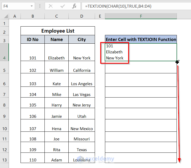Screen dimensions: 191x168
Task: Select the cell containing Harry
Action: [57, 103]
